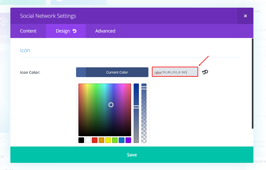Select the yellow palette swatch
This screenshot has height=170, width=266.
coord(108,140)
